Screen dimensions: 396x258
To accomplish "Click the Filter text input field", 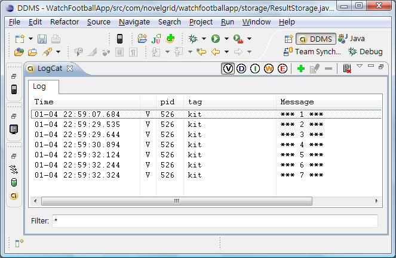I will (215, 221).
